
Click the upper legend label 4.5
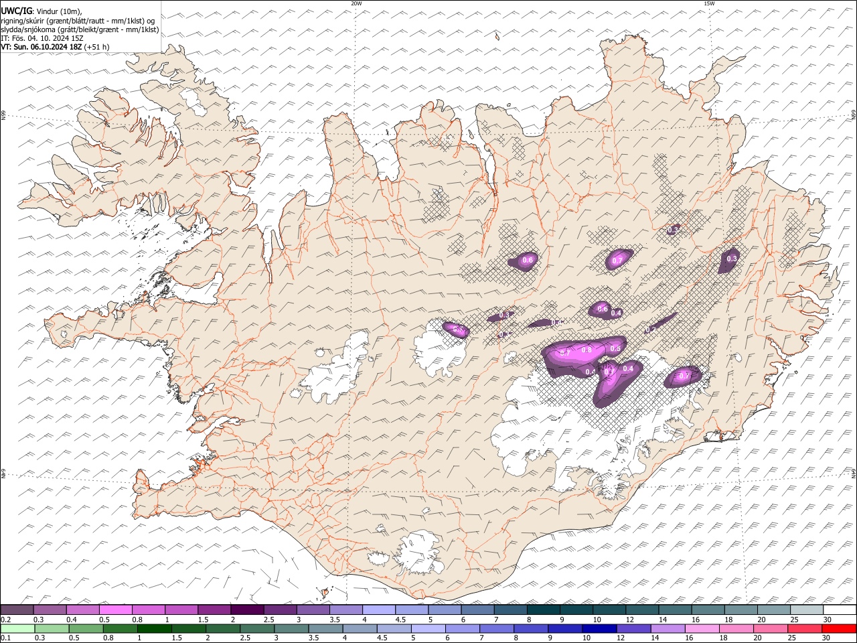pos(400,620)
